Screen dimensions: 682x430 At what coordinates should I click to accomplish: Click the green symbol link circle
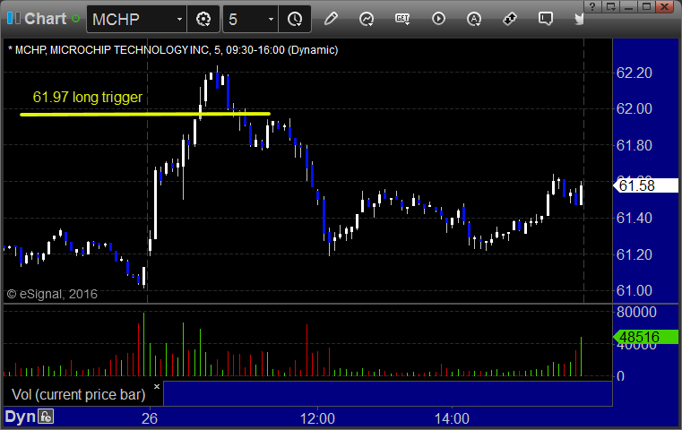(x=75, y=19)
